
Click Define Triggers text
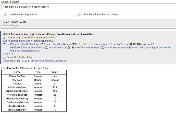point(11,25)
